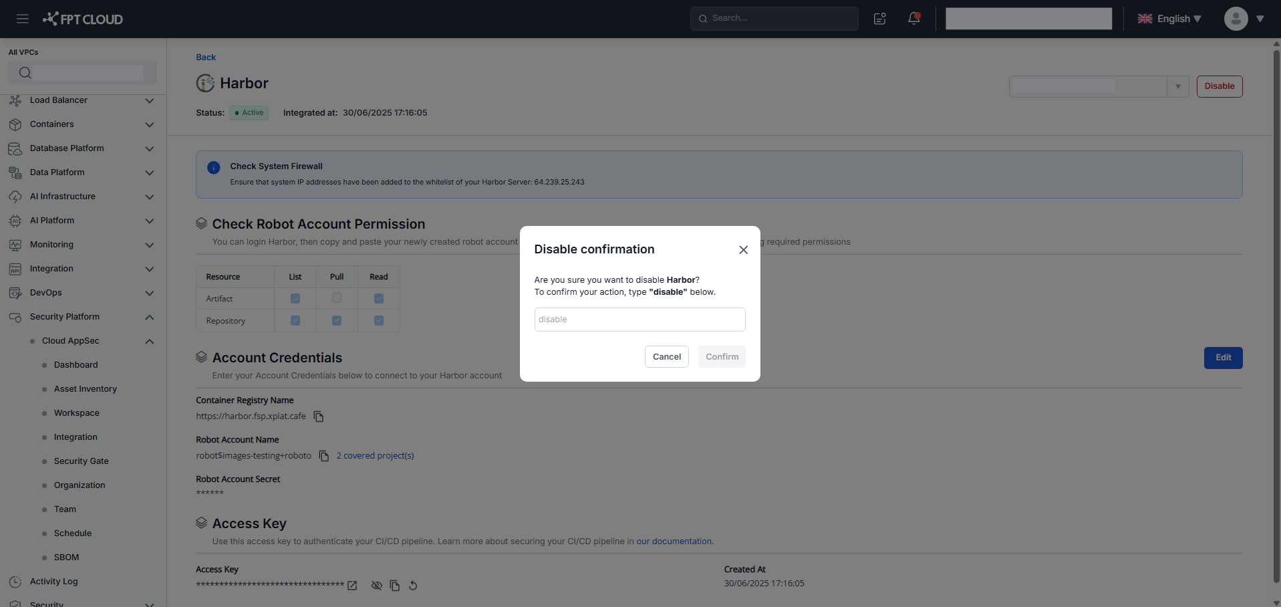This screenshot has width=1281, height=607.
Task: Expand the Monitoring menu chevron
Action: pos(150,245)
